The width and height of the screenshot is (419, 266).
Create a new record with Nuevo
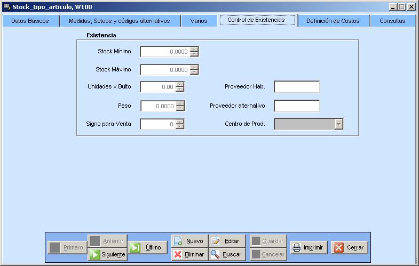pyautogui.click(x=189, y=241)
